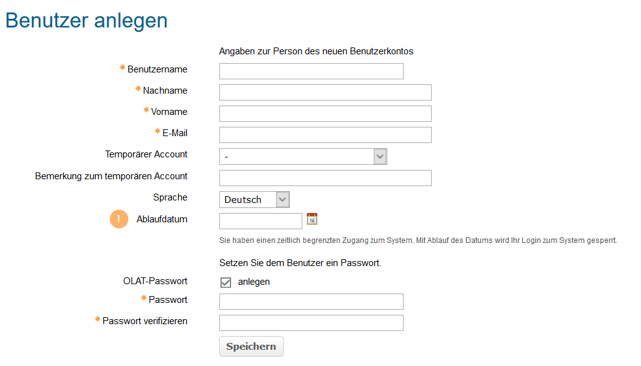Select the Passwort input field
641x366 pixels.
click(311, 301)
